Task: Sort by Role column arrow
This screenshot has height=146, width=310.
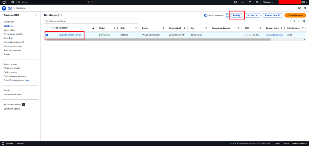Action: (136, 28)
